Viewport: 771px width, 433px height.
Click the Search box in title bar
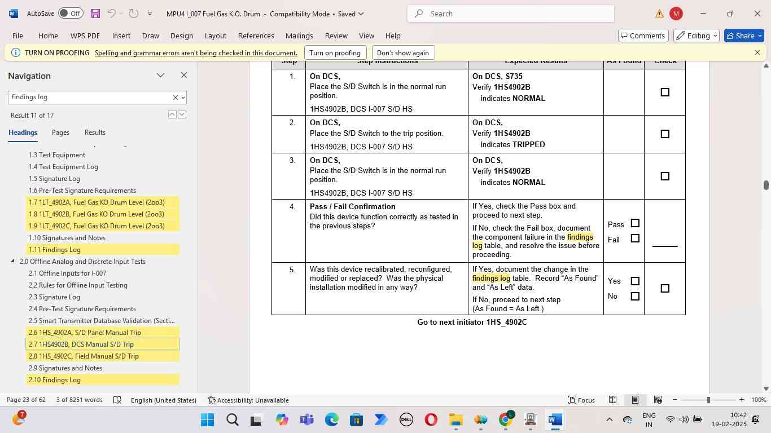[x=511, y=14]
